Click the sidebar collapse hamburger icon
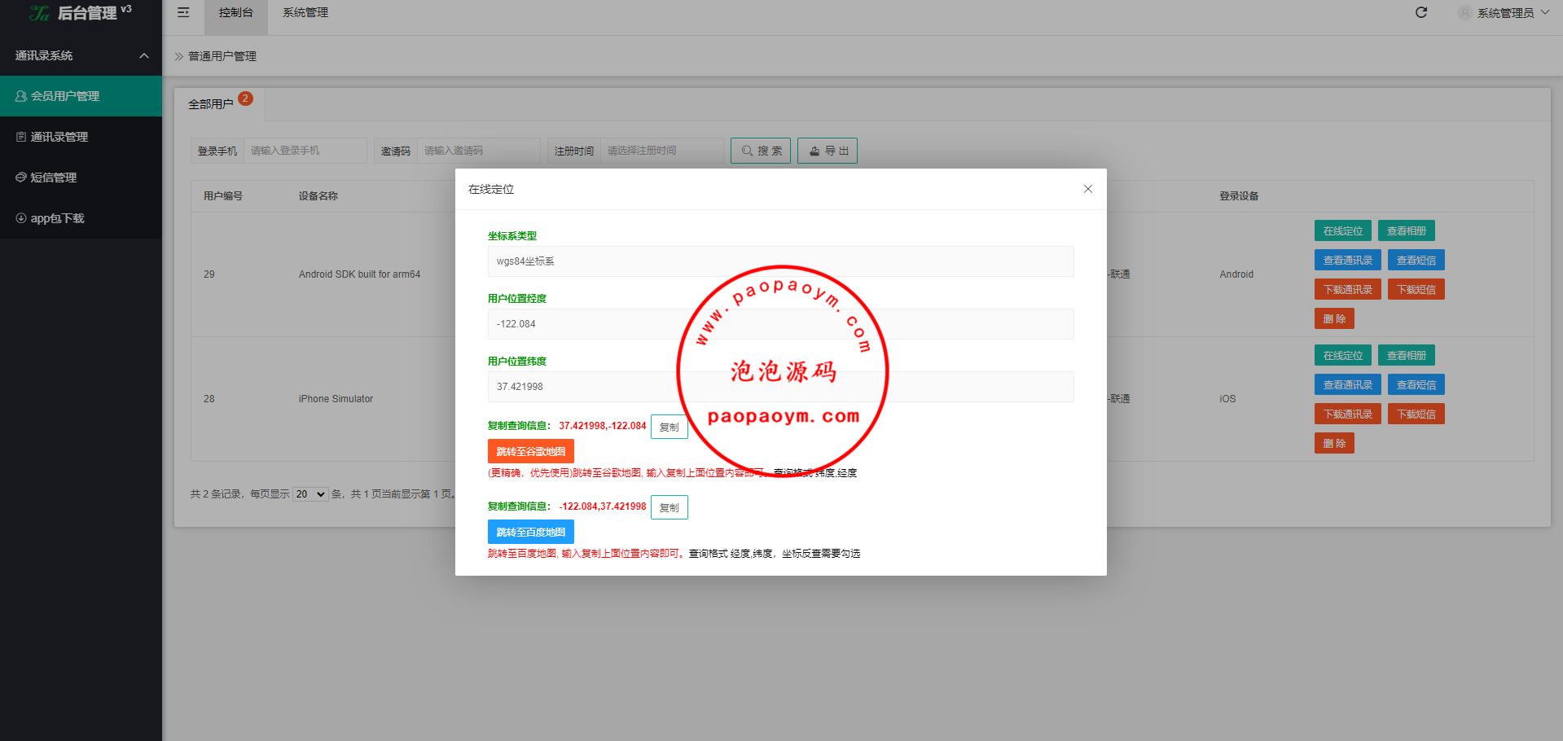Image resolution: width=1563 pixels, height=741 pixels. (183, 12)
